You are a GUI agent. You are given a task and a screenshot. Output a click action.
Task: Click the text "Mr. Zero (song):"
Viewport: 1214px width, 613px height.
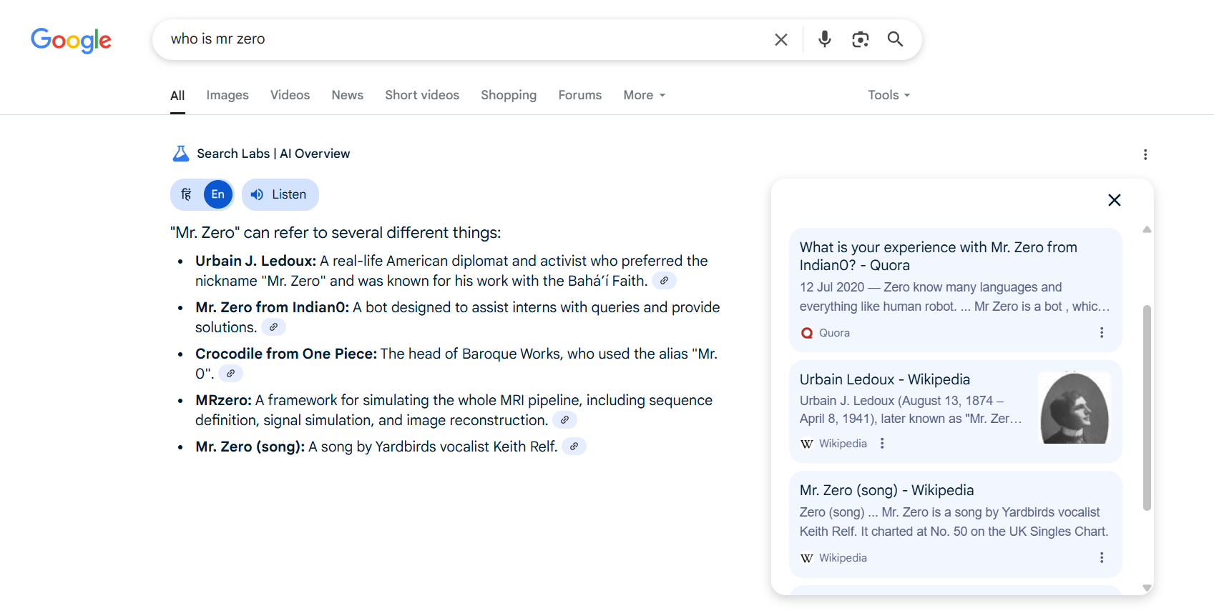(x=250, y=447)
